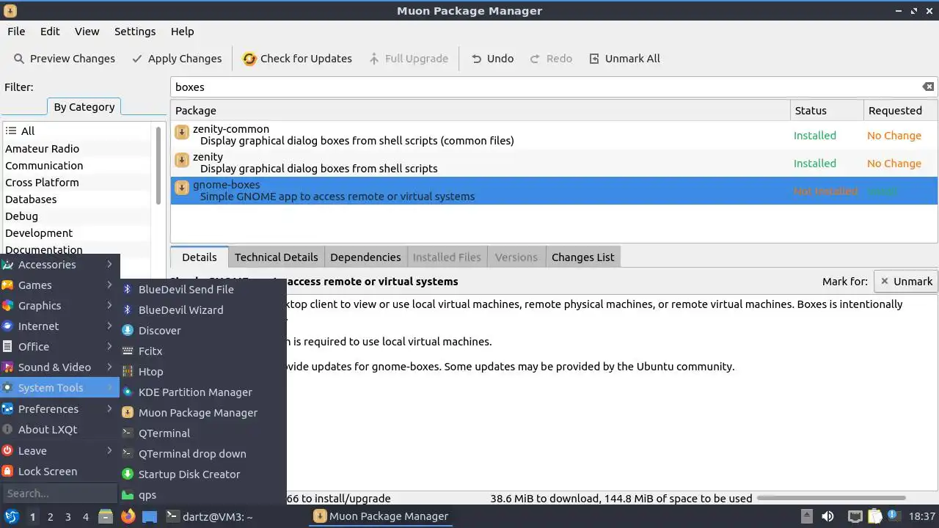Launch Muon Package Manager from the submenu
939x528 pixels.
[x=203, y=413]
